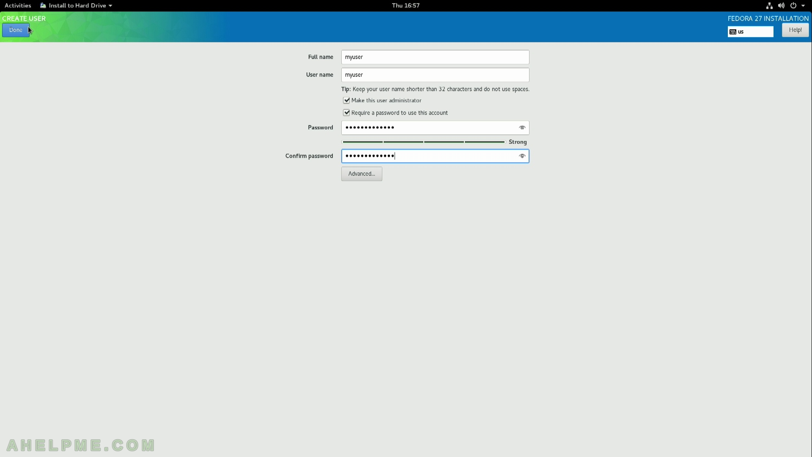Image resolution: width=812 pixels, height=457 pixels.
Task: Click the user name length Tip text
Action: point(435,89)
